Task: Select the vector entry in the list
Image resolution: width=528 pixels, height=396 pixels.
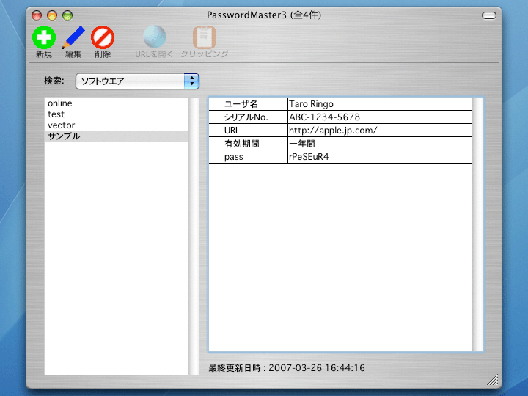Action: pyautogui.click(x=116, y=125)
